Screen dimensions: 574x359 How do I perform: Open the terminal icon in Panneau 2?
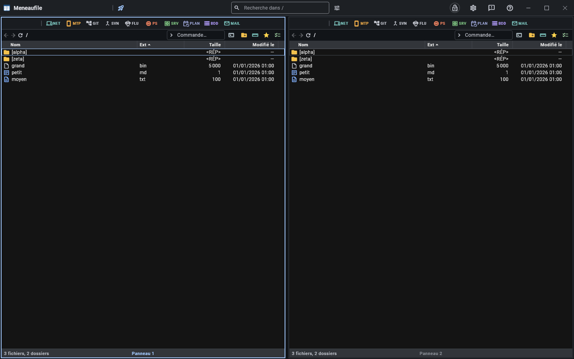(x=519, y=35)
